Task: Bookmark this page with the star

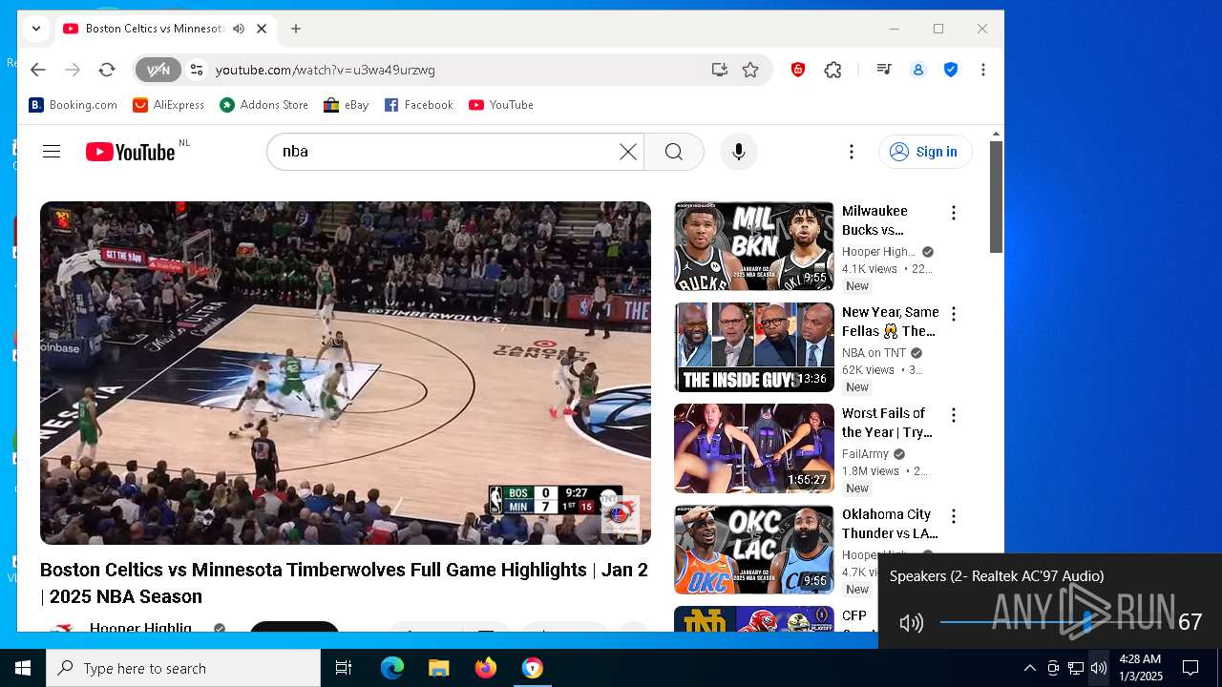Action: 750,70
